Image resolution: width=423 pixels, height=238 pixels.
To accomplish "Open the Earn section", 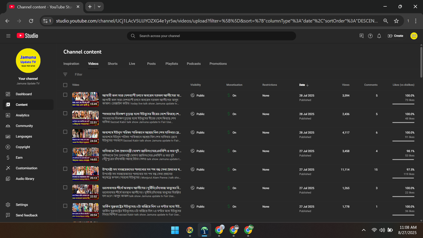I will 19,158.
